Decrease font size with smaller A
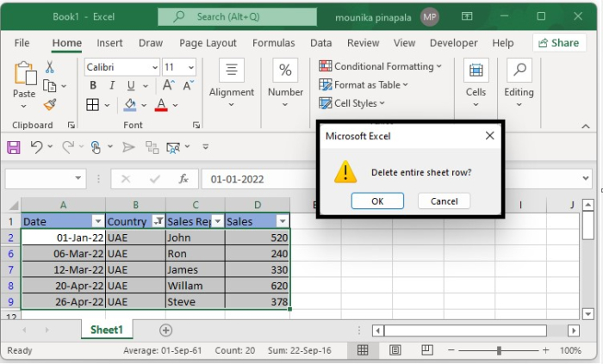This screenshot has width=603, height=364. coord(189,85)
